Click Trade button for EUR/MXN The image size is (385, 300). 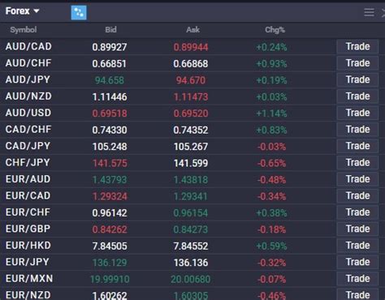357,279
